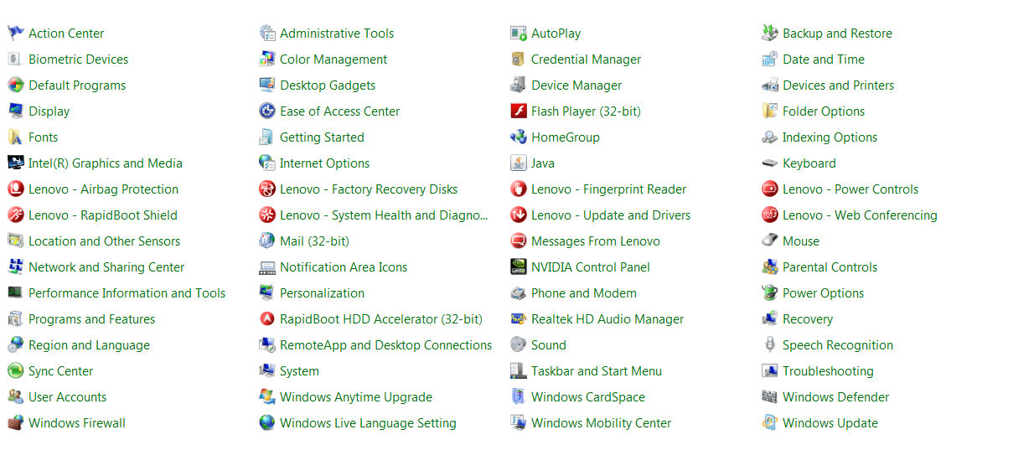Select the Network and Sharing Center link

click(106, 267)
